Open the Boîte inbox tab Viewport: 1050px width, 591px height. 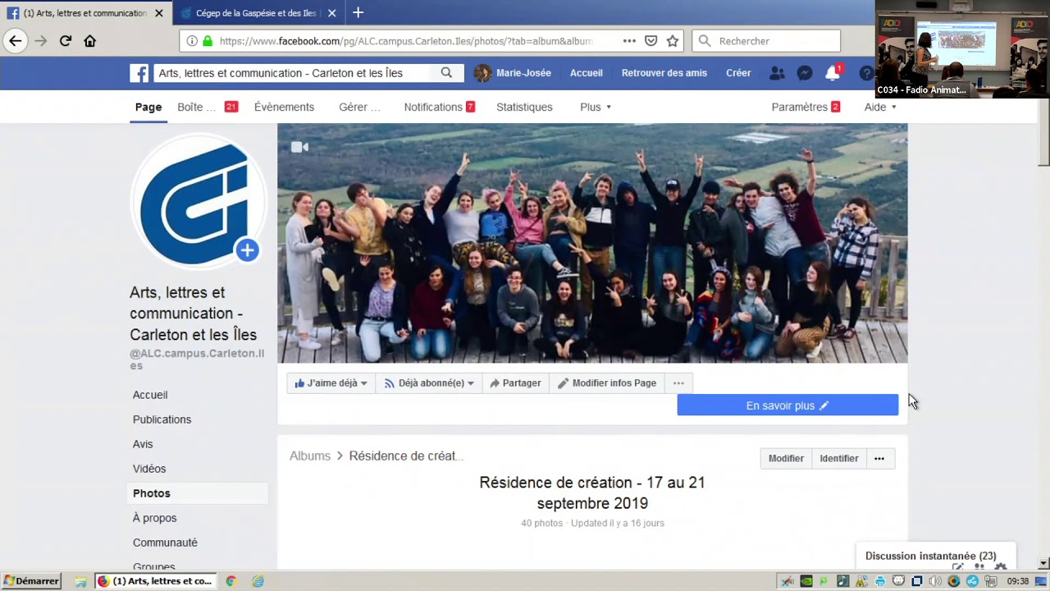pos(208,108)
